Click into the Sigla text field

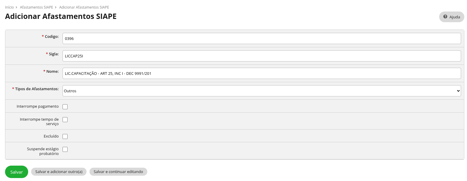(x=262, y=56)
